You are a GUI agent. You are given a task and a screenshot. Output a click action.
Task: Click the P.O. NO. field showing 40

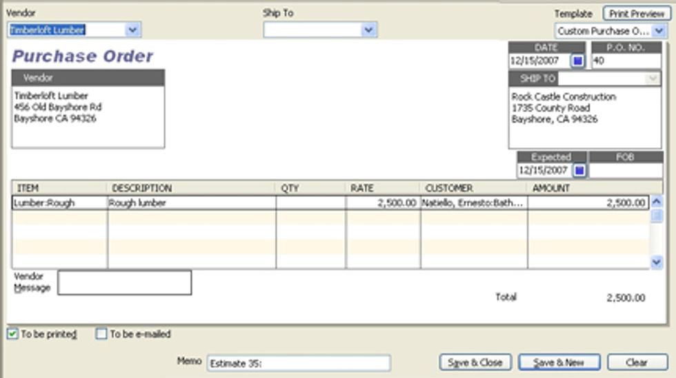626,61
